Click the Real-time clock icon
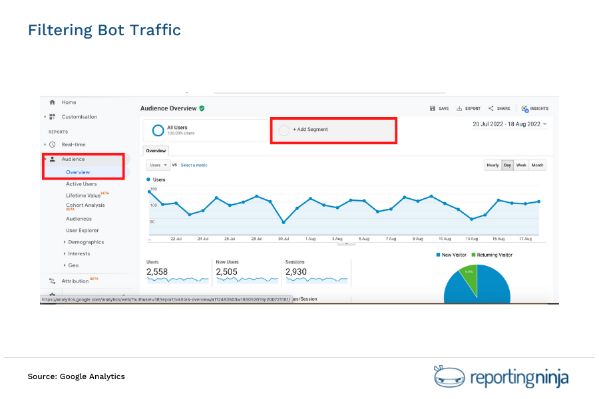The width and height of the screenshot is (599, 399). coord(53,145)
